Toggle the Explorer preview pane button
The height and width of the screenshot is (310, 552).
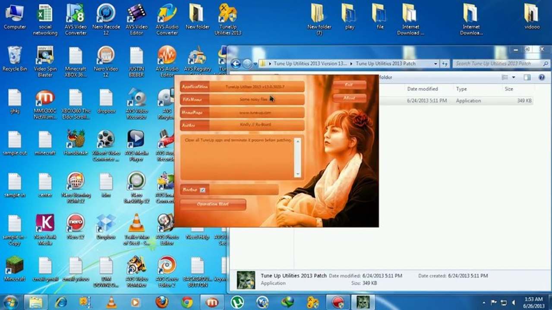click(x=527, y=77)
